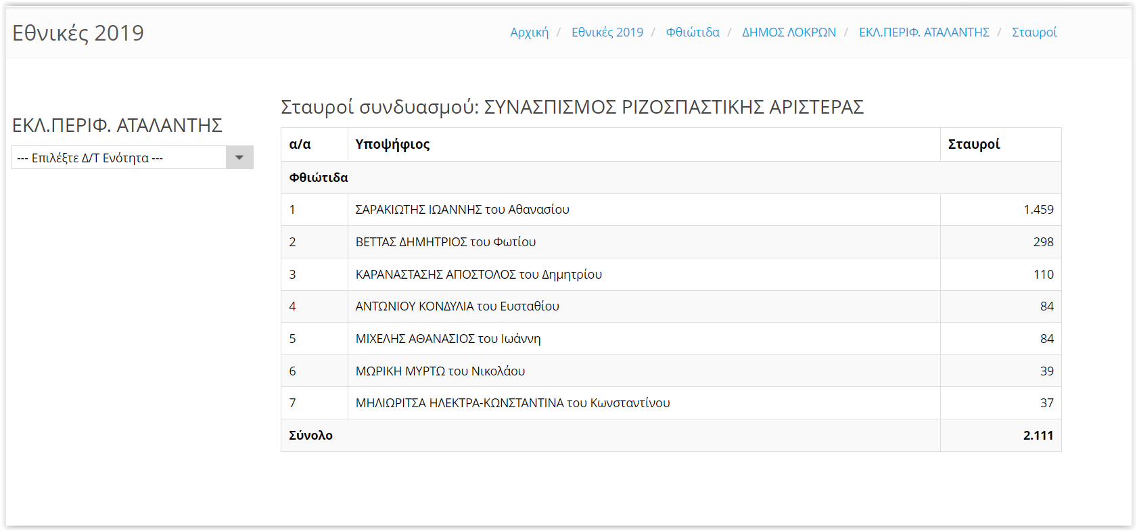Viewport: 1137px width, 531px height.
Task: Navigate to Φθιώτιδα in breadcrumbs
Action: pyautogui.click(x=693, y=32)
